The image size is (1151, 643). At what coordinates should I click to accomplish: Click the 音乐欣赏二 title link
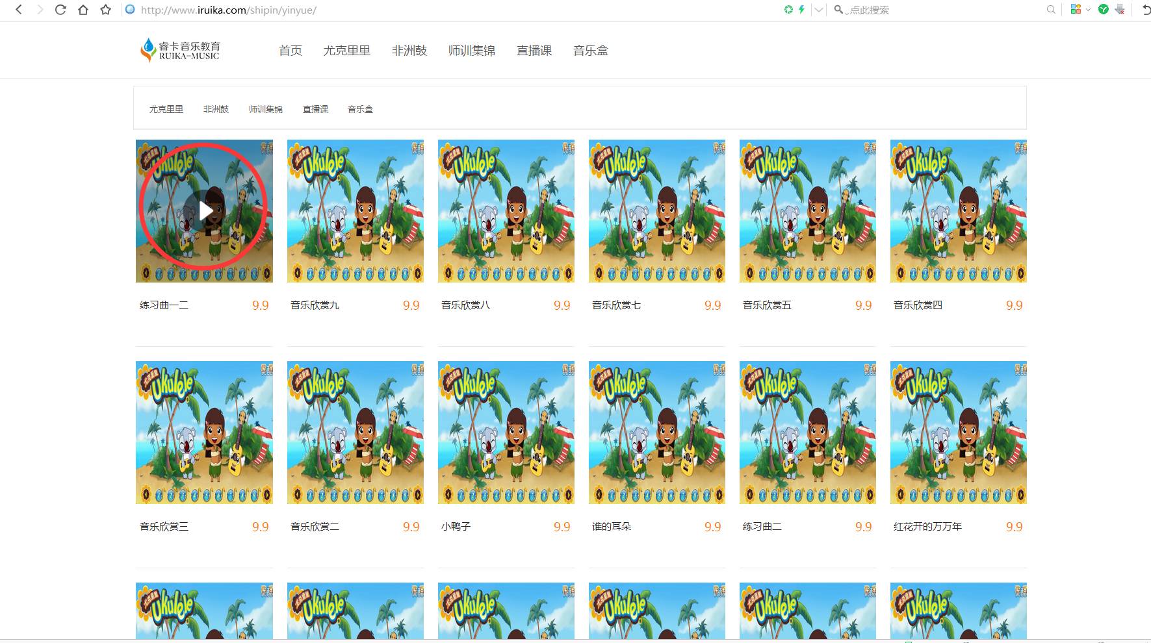pyautogui.click(x=315, y=527)
